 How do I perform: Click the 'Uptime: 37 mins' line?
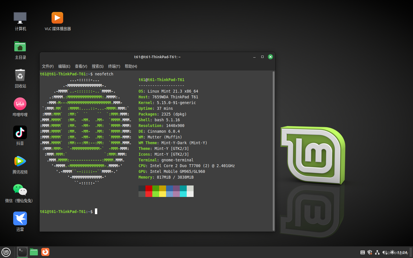156,108
